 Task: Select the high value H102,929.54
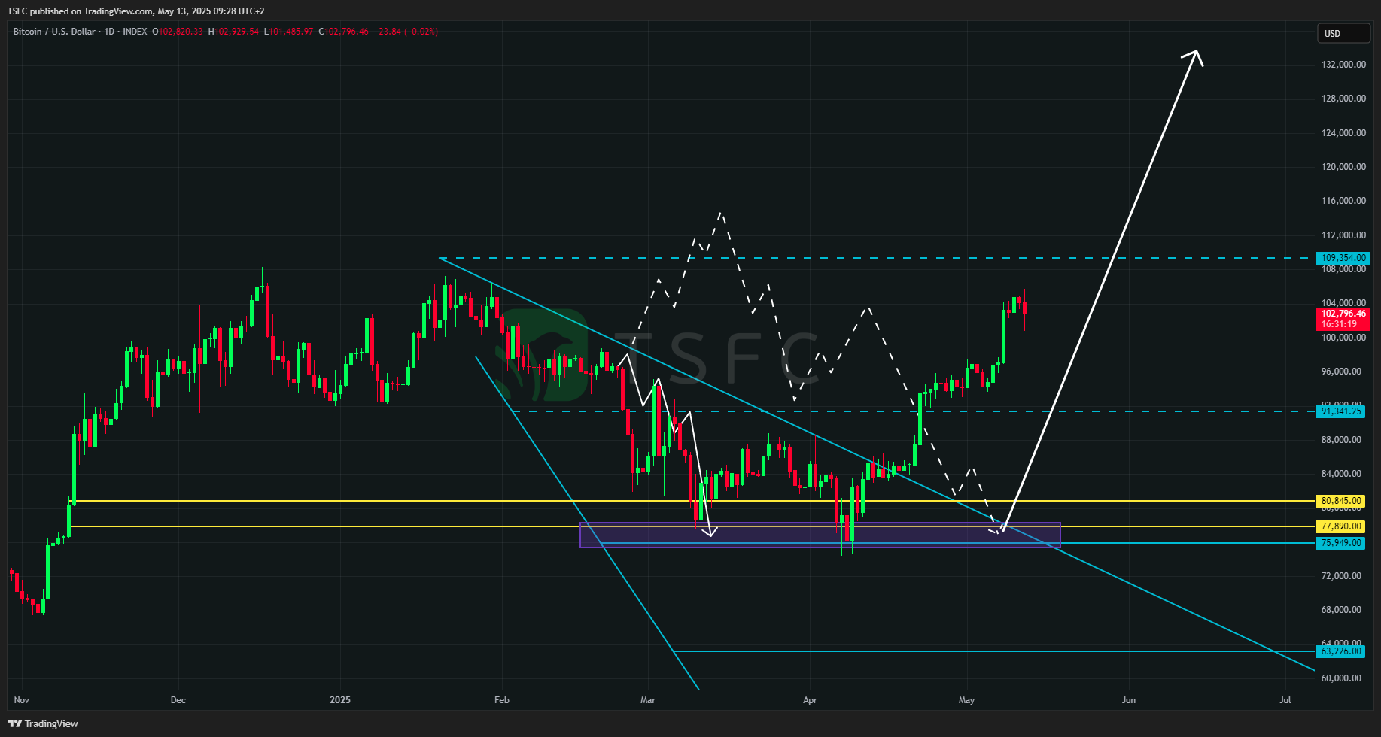tap(233, 32)
